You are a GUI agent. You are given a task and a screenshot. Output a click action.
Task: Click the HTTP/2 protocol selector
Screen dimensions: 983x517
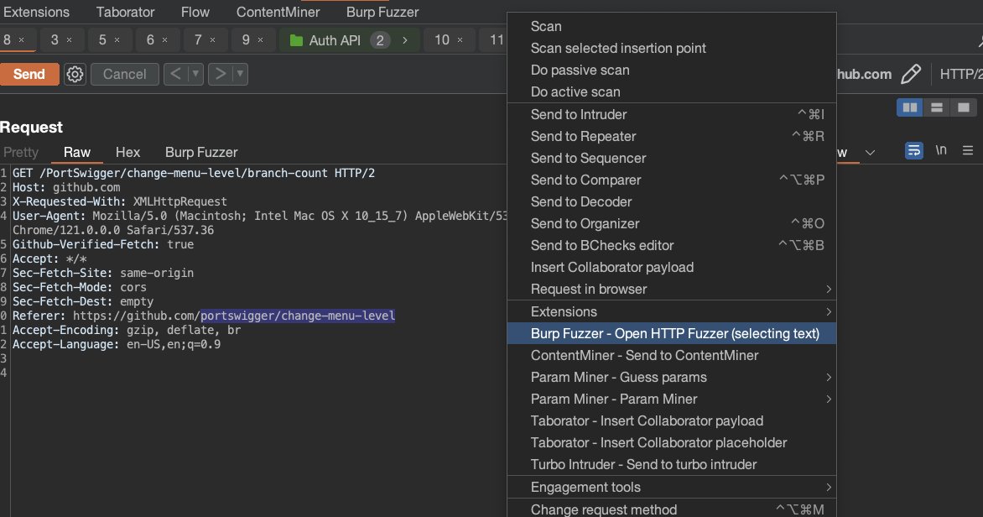coord(960,74)
